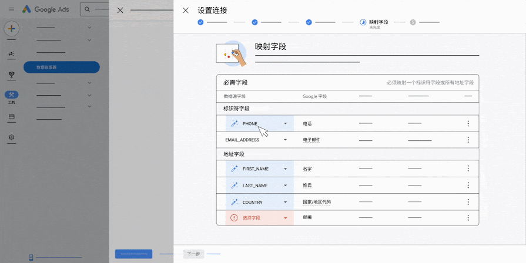This screenshot has width=526, height=263.
Task: Click the 下一步 button
Action: pyautogui.click(x=193, y=254)
